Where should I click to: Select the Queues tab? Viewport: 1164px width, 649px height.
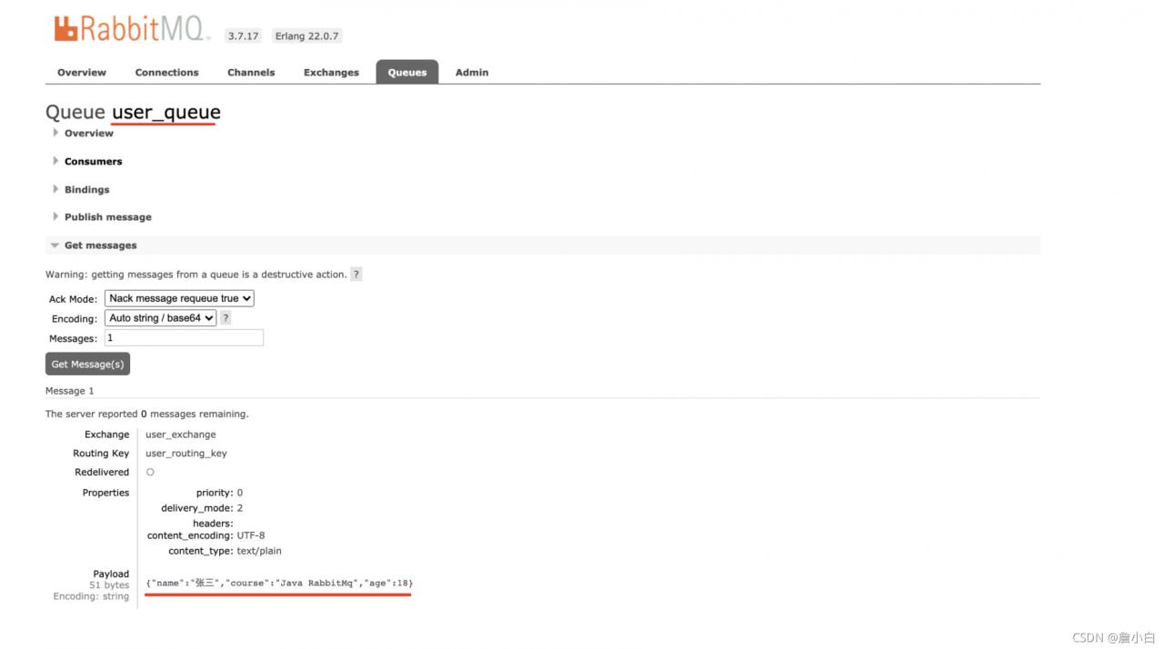pyautogui.click(x=407, y=73)
